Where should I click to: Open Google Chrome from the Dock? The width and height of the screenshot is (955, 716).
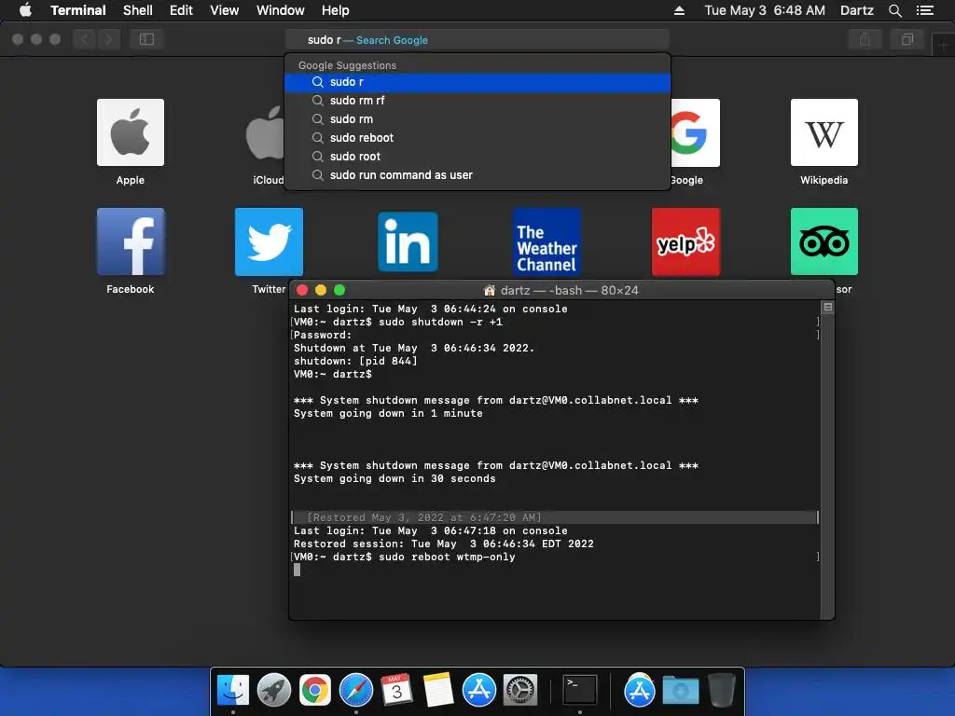pos(315,691)
